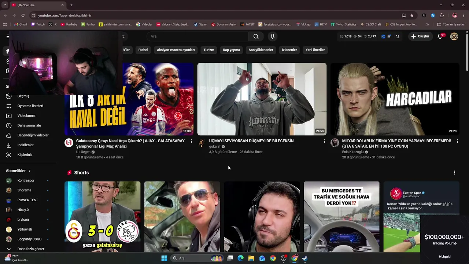Click the YouTube search input field
The width and height of the screenshot is (469, 264).
(x=198, y=36)
